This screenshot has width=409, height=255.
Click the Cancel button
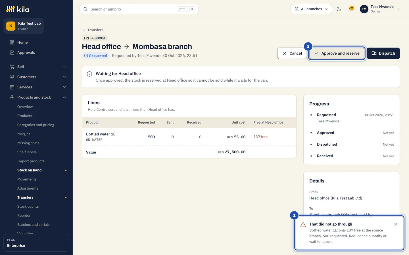292,53
